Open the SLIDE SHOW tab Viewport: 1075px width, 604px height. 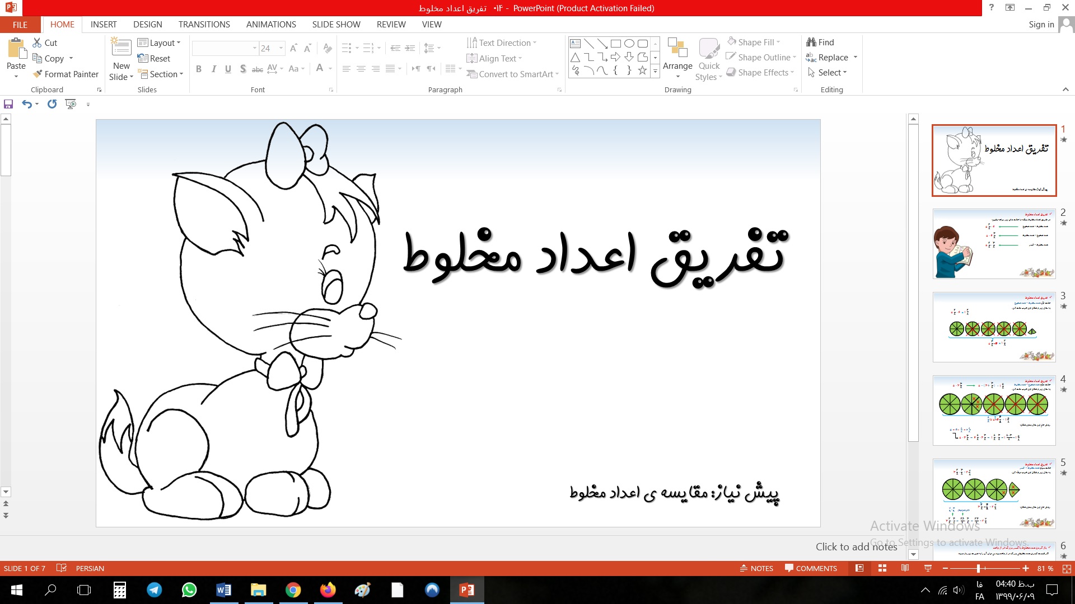pyautogui.click(x=336, y=25)
